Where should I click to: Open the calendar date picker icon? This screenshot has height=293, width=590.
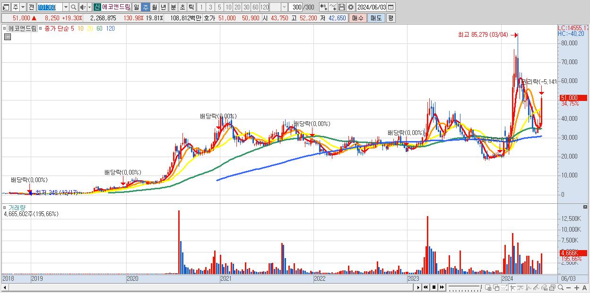[390, 7]
